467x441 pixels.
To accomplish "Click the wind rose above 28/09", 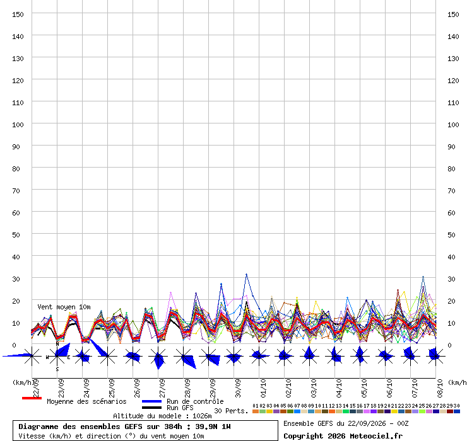I will (x=184, y=356).
